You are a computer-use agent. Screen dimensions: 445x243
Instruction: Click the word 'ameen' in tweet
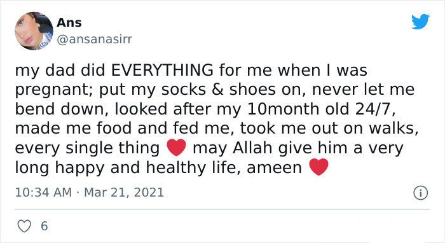click(x=274, y=168)
